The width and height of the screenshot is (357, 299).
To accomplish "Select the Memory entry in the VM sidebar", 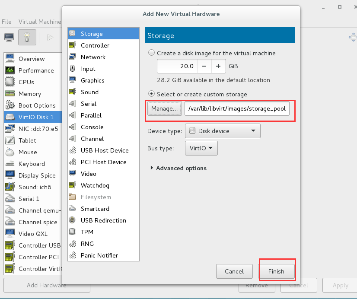I will 33,94.
